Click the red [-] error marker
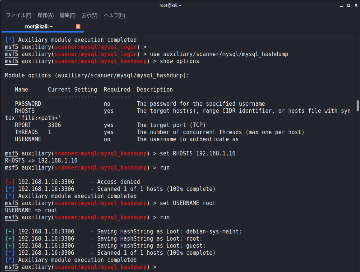Screen dimensions: 360x272 click(10, 182)
